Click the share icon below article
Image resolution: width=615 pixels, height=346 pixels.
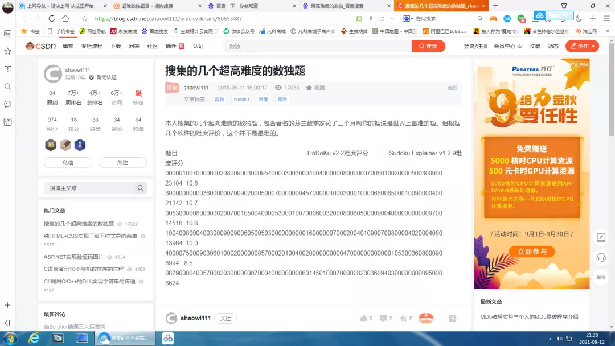point(453,318)
